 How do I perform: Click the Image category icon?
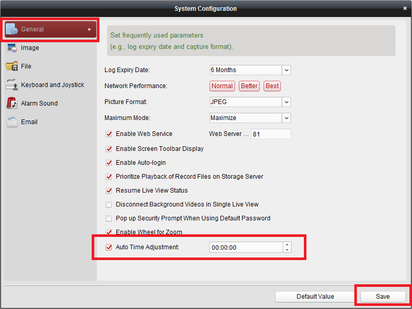(12, 48)
